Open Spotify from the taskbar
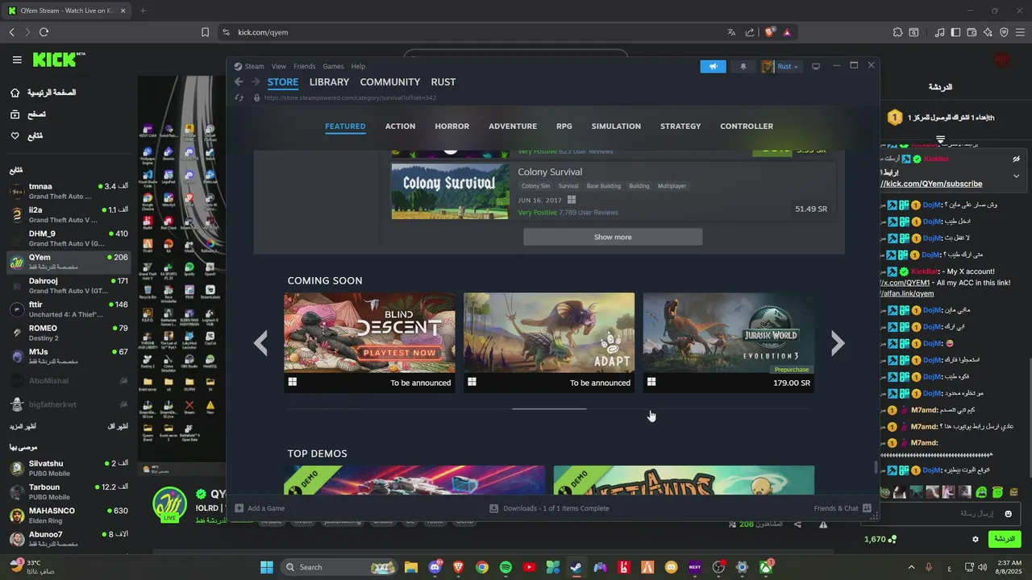Screen dimensions: 1032x580 (506, 567)
